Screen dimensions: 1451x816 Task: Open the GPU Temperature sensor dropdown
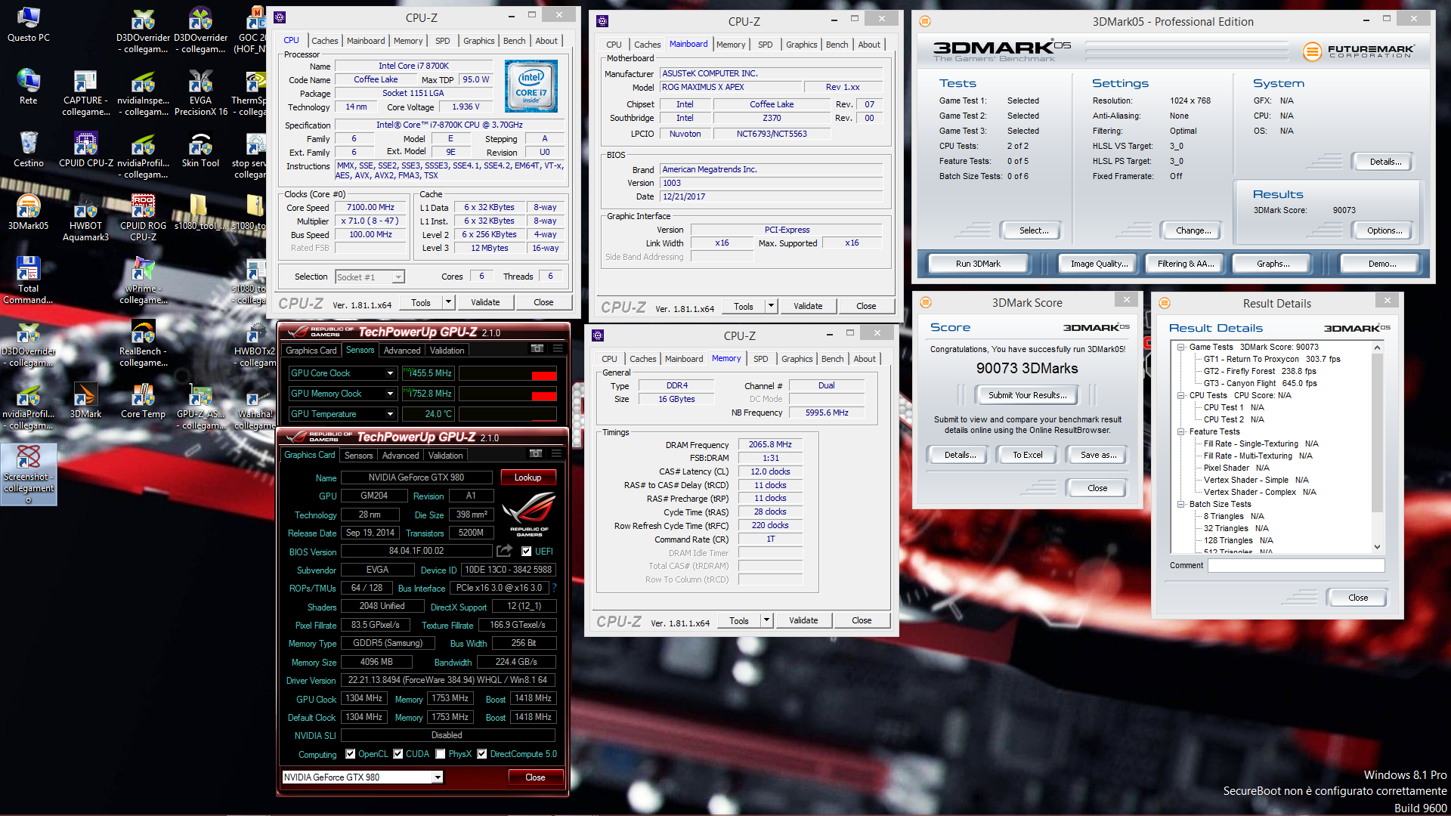coord(390,414)
